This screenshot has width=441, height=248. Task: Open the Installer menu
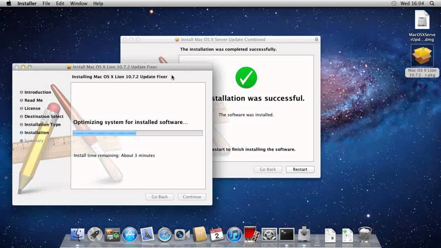pos(27,3)
